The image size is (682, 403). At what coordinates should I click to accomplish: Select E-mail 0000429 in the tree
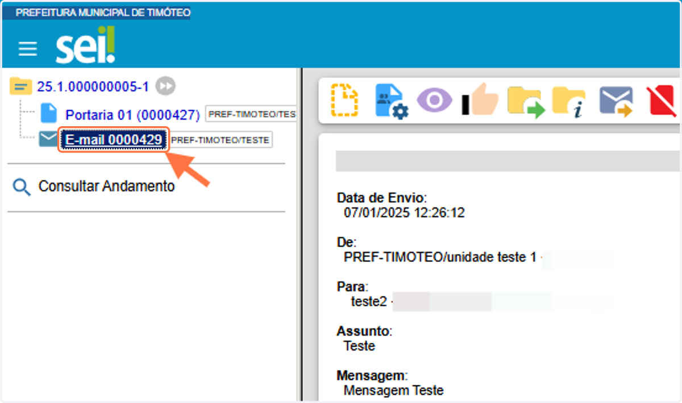coord(114,140)
